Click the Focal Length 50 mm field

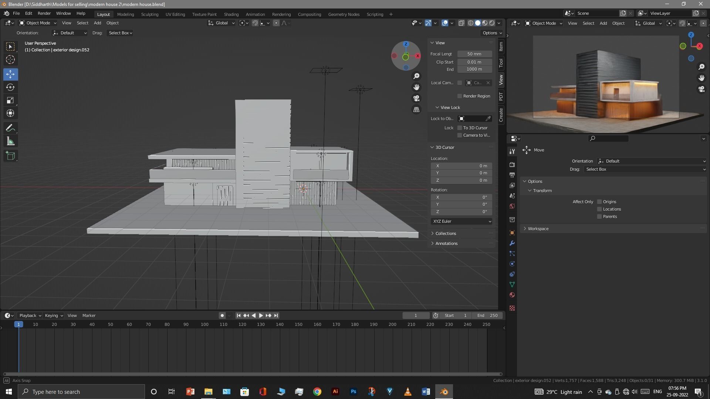click(x=474, y=54)
